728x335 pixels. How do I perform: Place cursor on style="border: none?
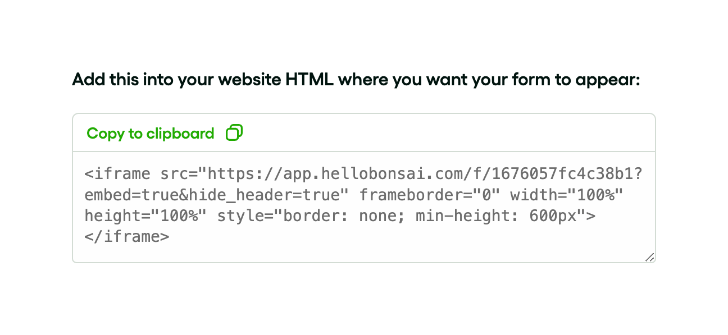tap(312, 216)
